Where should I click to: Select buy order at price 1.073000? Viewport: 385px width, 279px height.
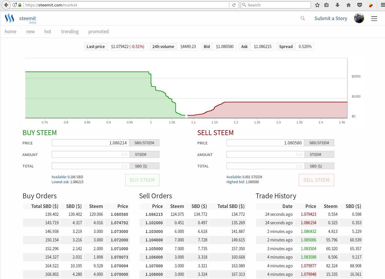[76, 232]
